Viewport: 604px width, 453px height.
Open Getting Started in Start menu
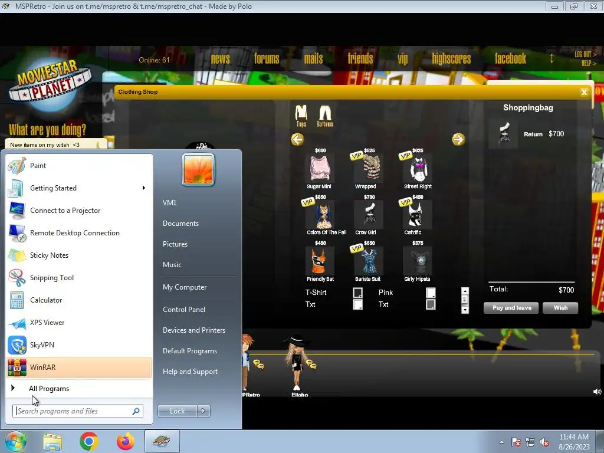click(80, 188)
